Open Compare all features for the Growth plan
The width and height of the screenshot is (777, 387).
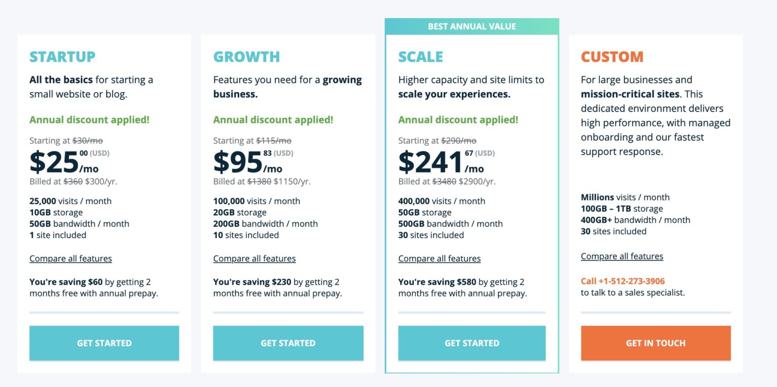pos(254,259)
